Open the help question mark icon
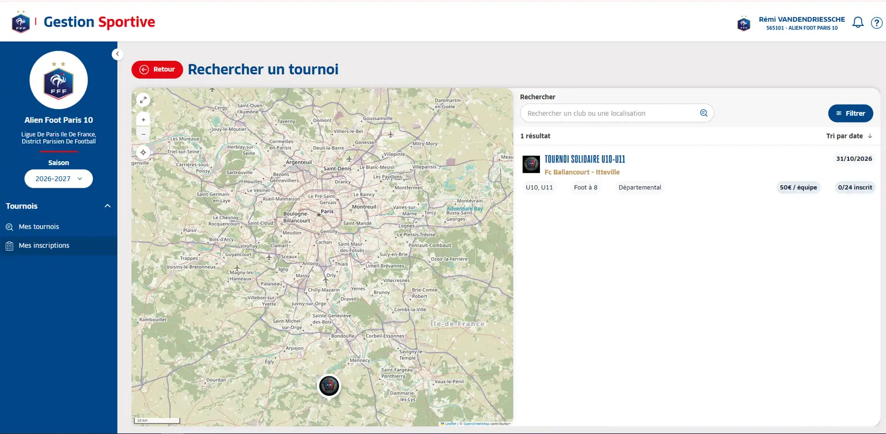This screenshot has height=434, width=886. [x=877, y=23]
